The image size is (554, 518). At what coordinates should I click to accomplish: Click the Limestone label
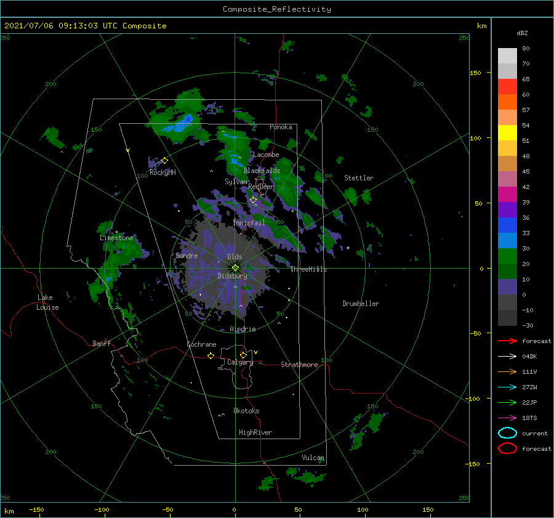click(x=116, y=238)
